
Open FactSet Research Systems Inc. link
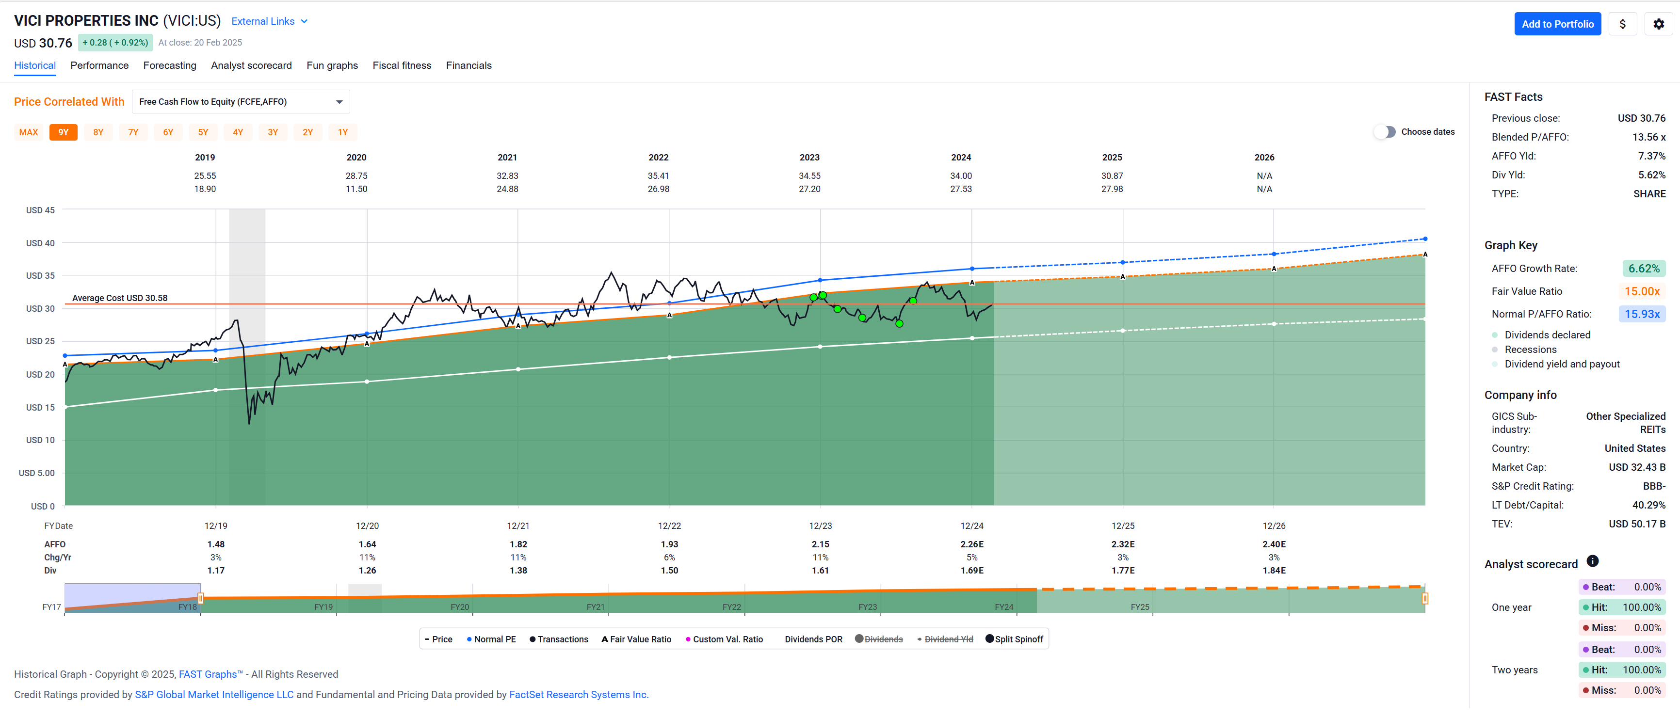[579, 695]
